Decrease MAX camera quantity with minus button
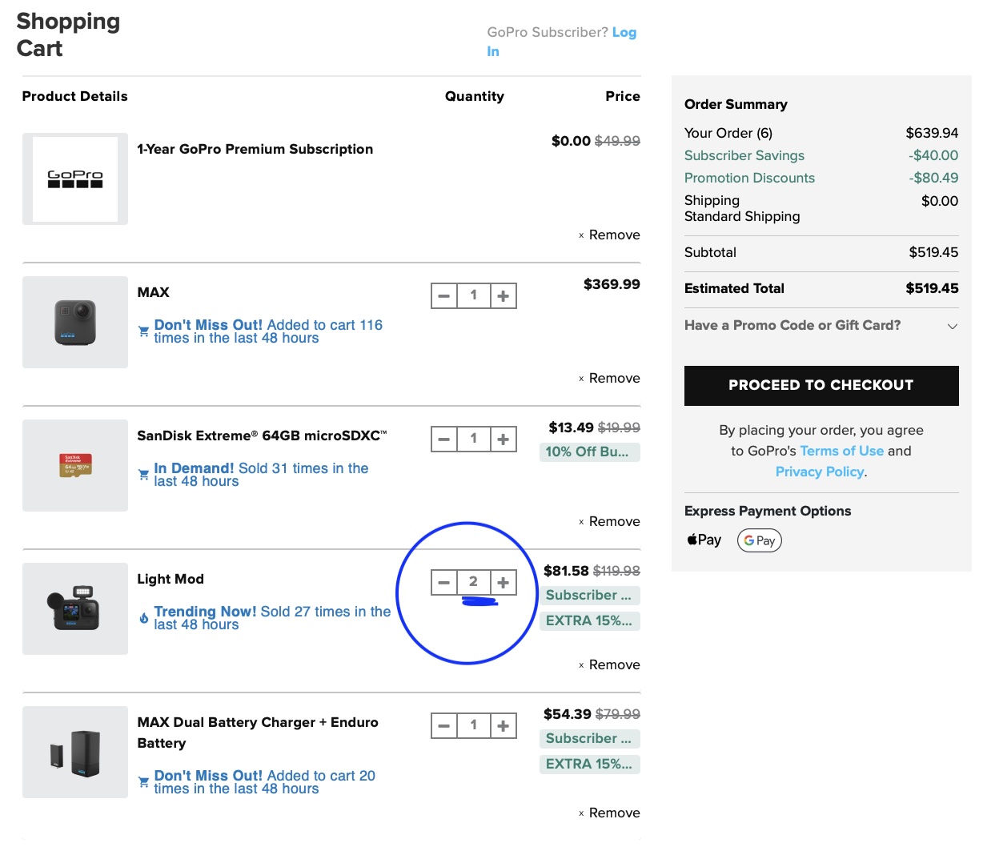Image resolution: width=983 pixels, height=847 pixels. [x=444, y=296]
